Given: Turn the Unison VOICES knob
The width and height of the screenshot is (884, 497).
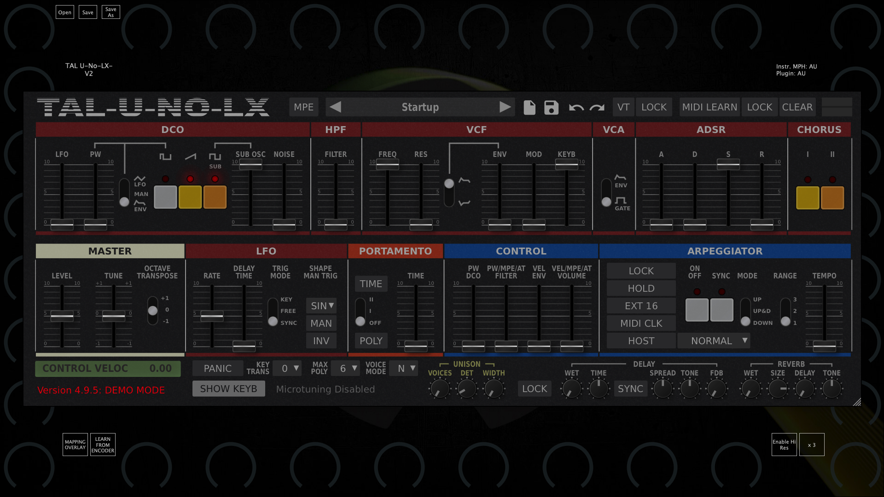Looking at the screenshot, I should coord(440,389).
